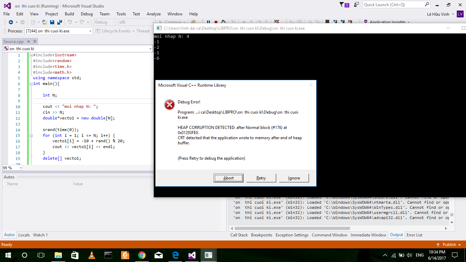Click the Ignore button in the error dialog
This screenshot has width=466, height=262.
click(294, 178)
